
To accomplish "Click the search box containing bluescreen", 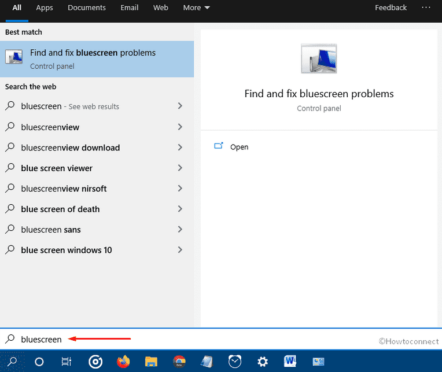I will tap(221, 339).
